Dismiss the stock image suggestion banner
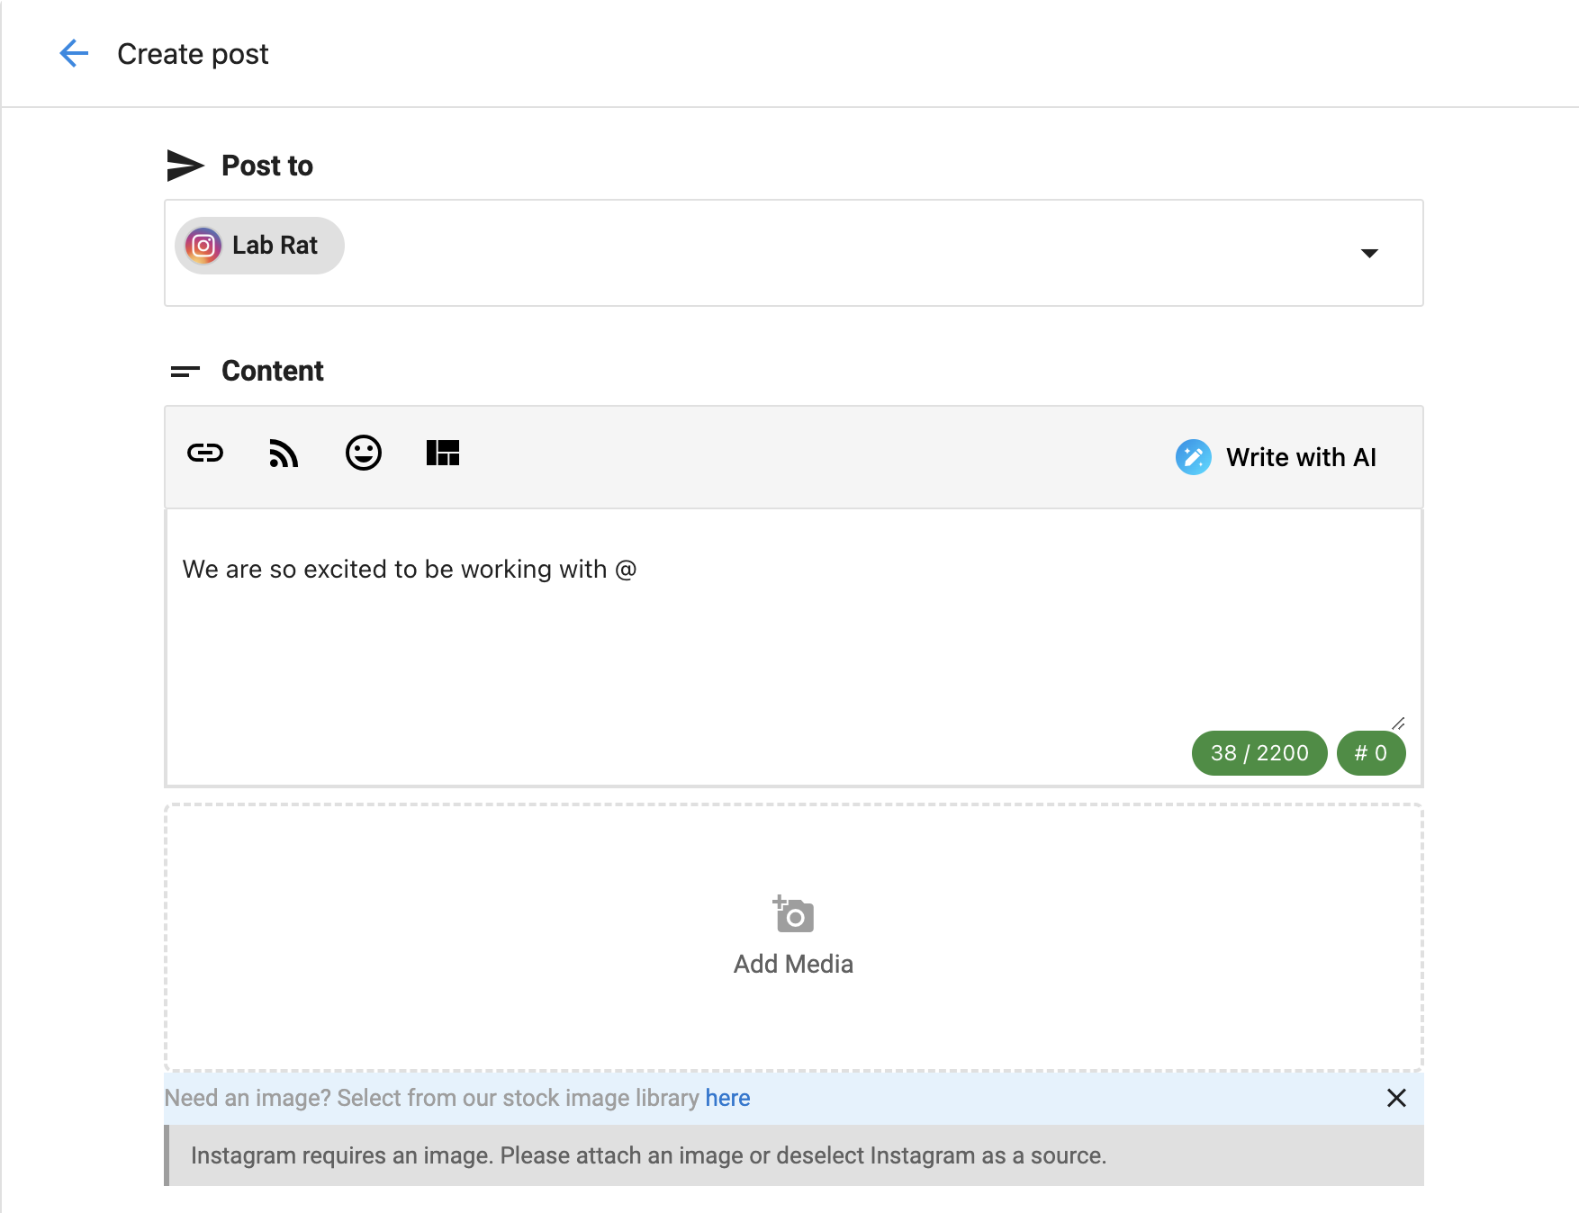 (1397, 1099)
